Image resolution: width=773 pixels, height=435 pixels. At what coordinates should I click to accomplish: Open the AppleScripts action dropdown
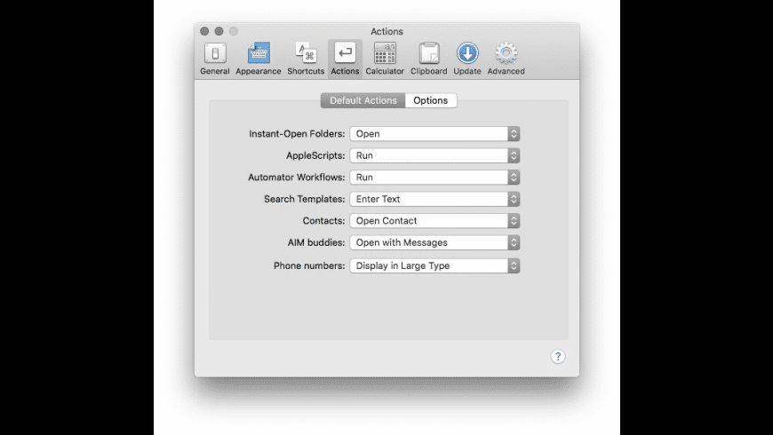click(x=434, y=155)
